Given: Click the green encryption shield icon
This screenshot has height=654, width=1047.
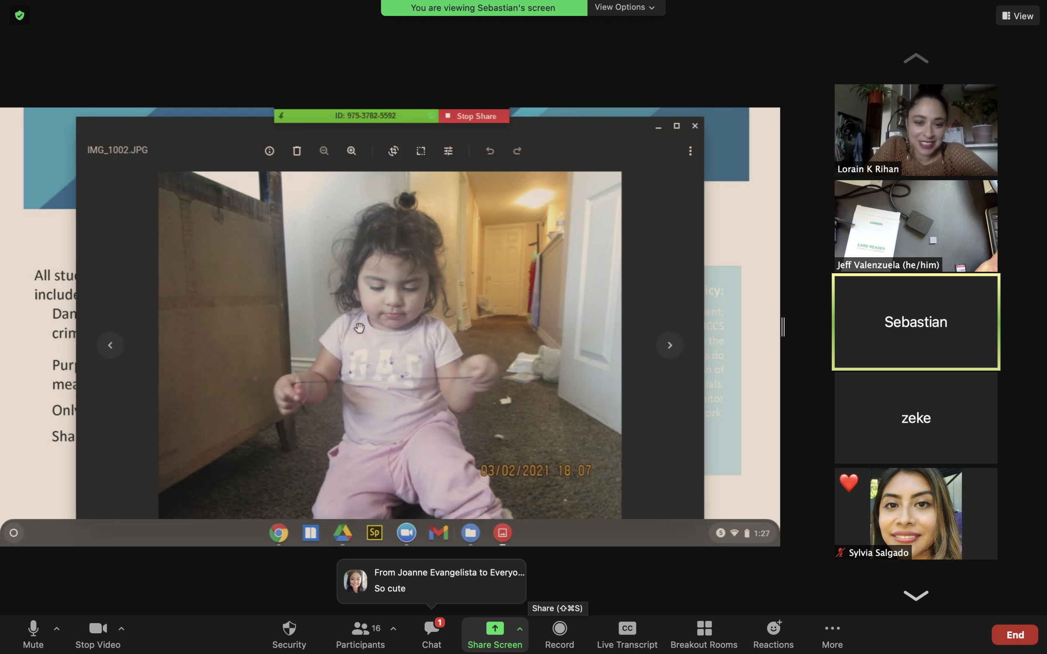Looking at the screenshot, I should (20, 15).
